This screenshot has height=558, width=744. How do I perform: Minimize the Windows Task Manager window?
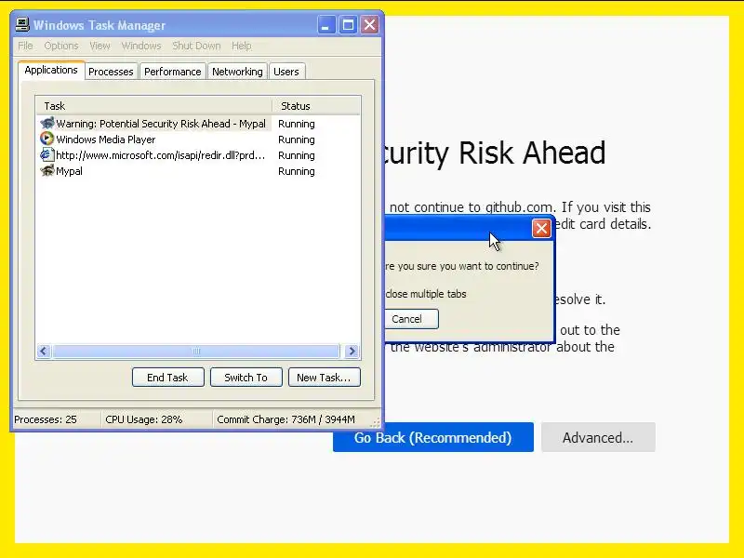click(x=325, y=25)
